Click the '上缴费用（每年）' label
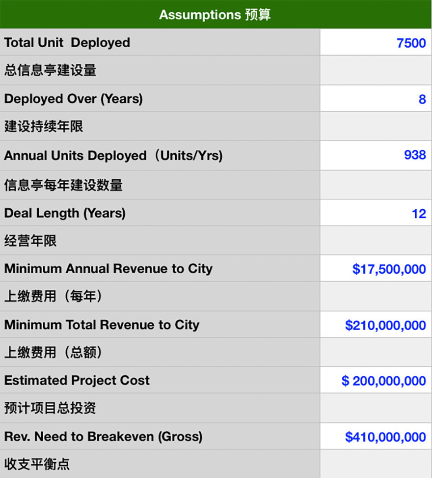The height and width of the screenshot is (478, 432). pyautogui.click(x=54, y=296)
